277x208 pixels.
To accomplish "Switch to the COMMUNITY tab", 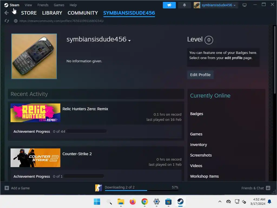I will (83, 13).
